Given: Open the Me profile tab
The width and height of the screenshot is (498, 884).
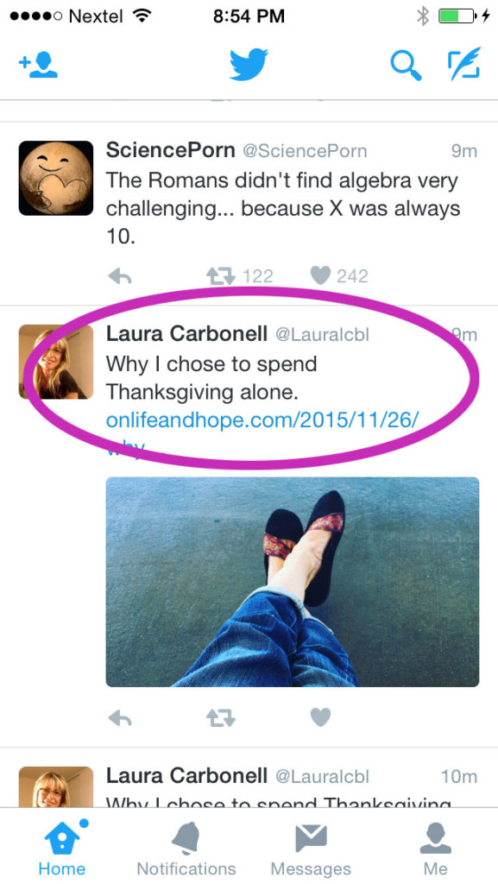Looking at the screenshot, I should (436, 848).
